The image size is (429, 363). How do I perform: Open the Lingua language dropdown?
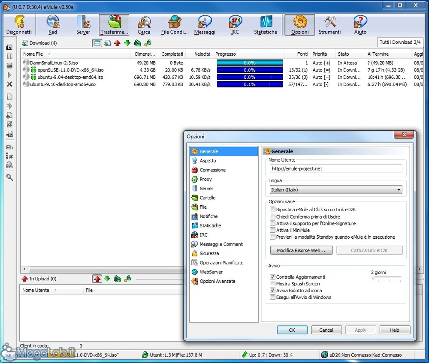click(x=336, y=190)
